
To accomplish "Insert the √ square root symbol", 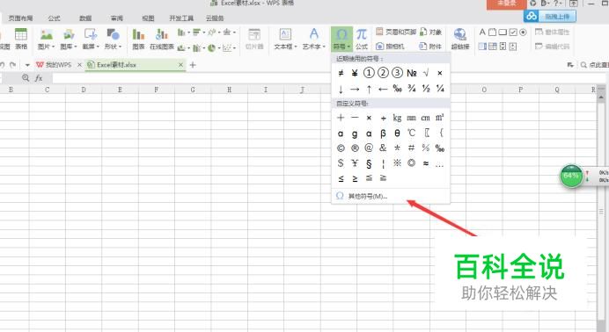I will coord(426,72).
